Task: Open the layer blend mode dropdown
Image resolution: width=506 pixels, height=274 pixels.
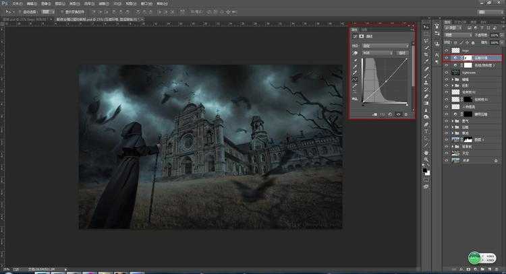Action: 459,35
